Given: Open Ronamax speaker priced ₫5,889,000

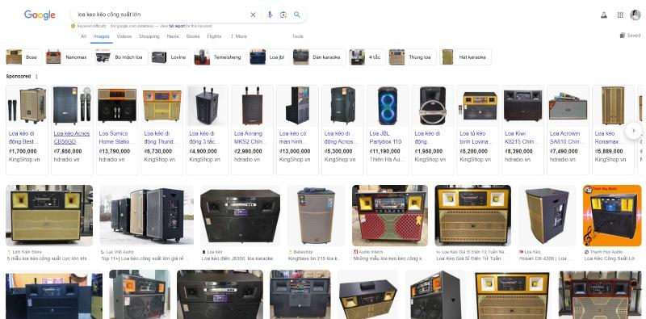Looking at the screenshot, I should pyautogui.click(x=613, y=130).
